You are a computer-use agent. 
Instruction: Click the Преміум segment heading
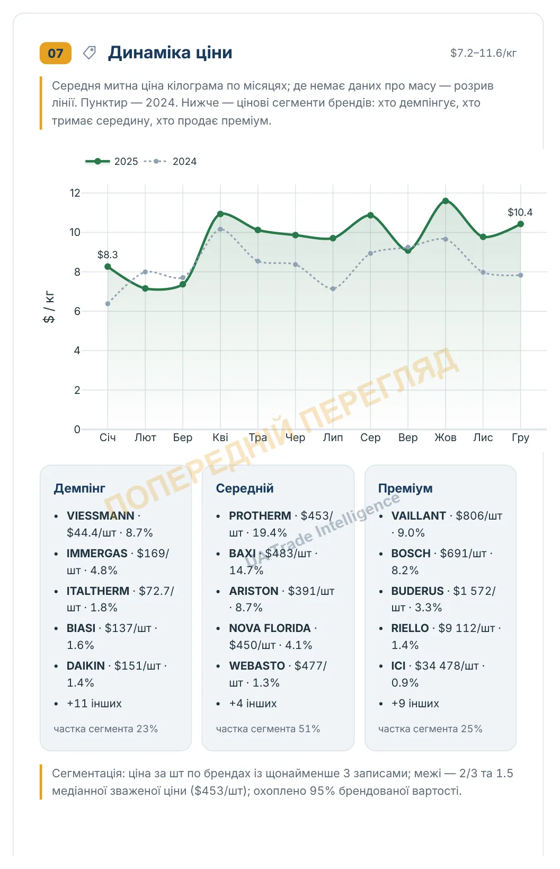pyautogui.click(x=405, y=488)
